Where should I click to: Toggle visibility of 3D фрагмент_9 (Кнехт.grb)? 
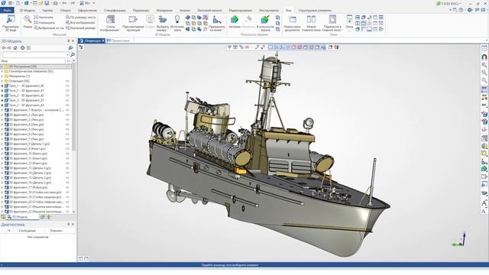point(67,149)
